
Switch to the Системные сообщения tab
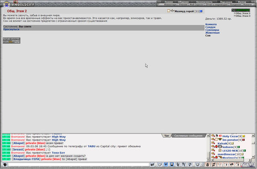coord(188,136)
